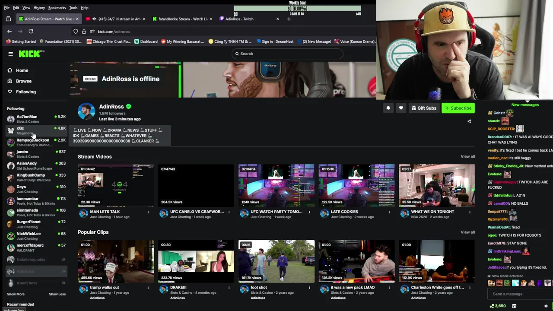This screenshot has width=553, height=311.
Task: Open AsianAndy channel in Following list
Action: click(x=36, y=166)
